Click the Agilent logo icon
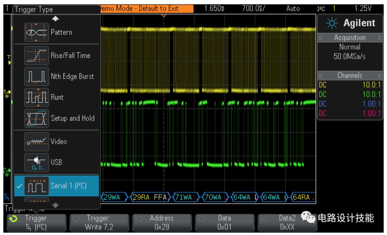The width and height of the screenshot is (387, 235). (x=332, y=23)
